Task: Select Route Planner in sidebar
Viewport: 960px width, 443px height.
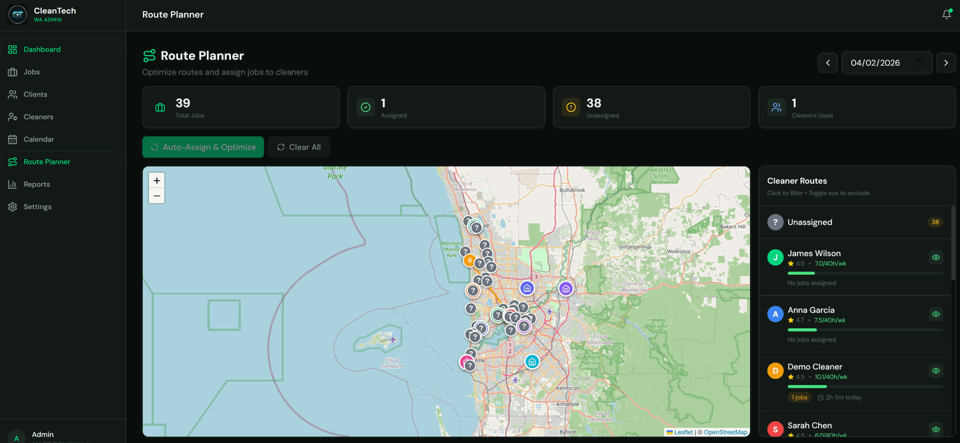Action: pyautogui.click(x=60, y=161)
